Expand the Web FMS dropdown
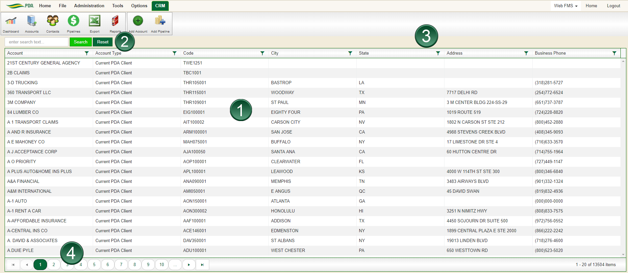 (565, 6)
